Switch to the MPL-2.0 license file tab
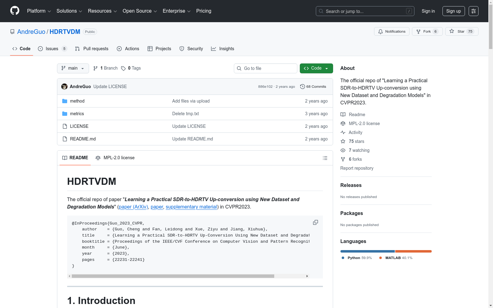493x308 pixels. pos(115,158)
